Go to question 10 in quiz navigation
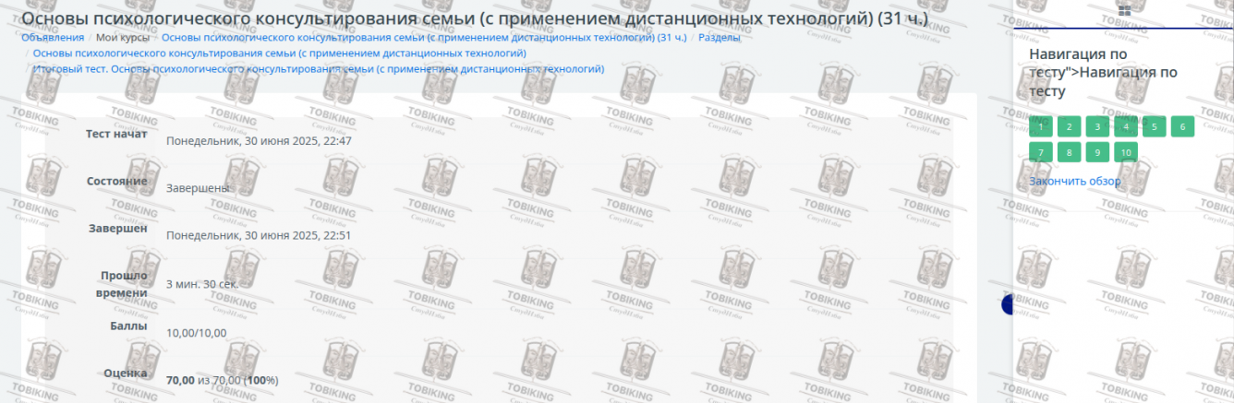The height and width of the screenshot is (403, 1234). pyautogui.click(x=1126, y=152)
